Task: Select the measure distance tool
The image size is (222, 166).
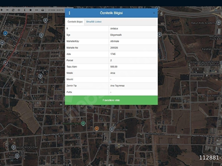Action: (x=36, y=10)
